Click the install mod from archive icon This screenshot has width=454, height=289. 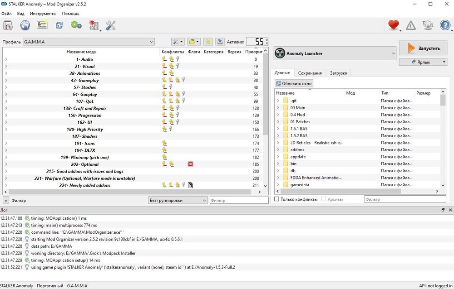pos(8,25)
